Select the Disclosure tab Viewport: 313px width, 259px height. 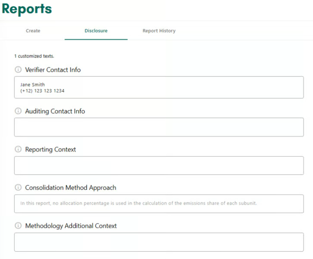click(x=96, y=31)
